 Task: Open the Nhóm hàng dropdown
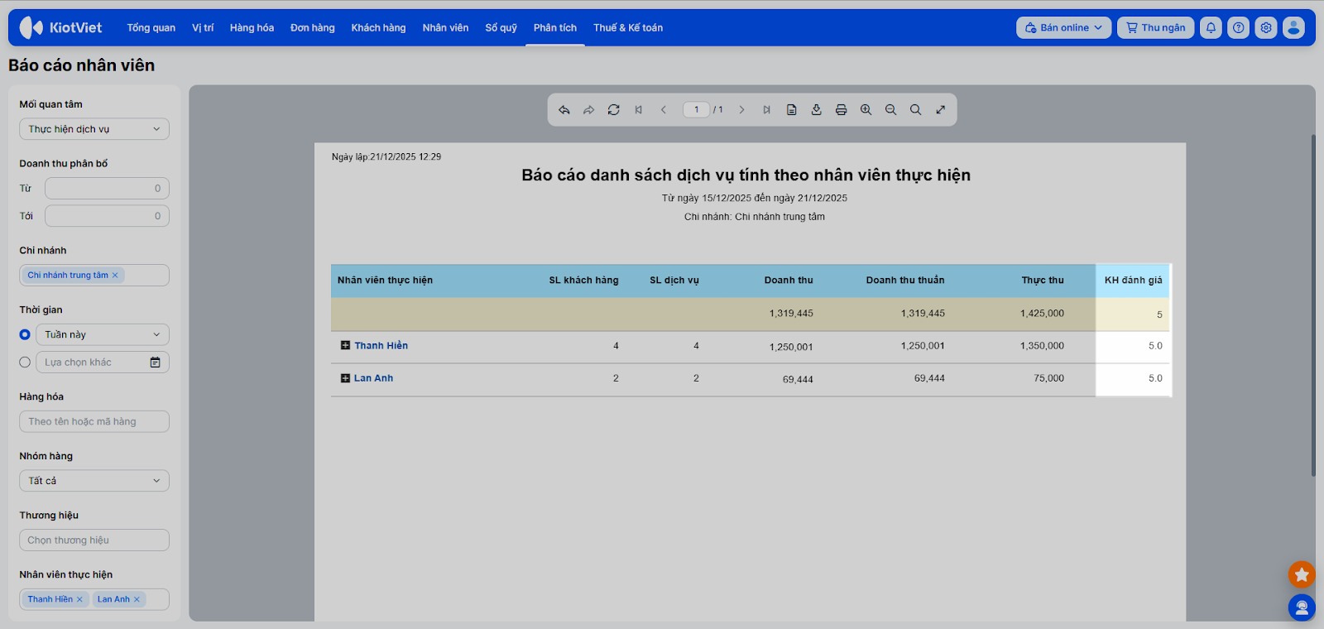[x=94, y=481]
